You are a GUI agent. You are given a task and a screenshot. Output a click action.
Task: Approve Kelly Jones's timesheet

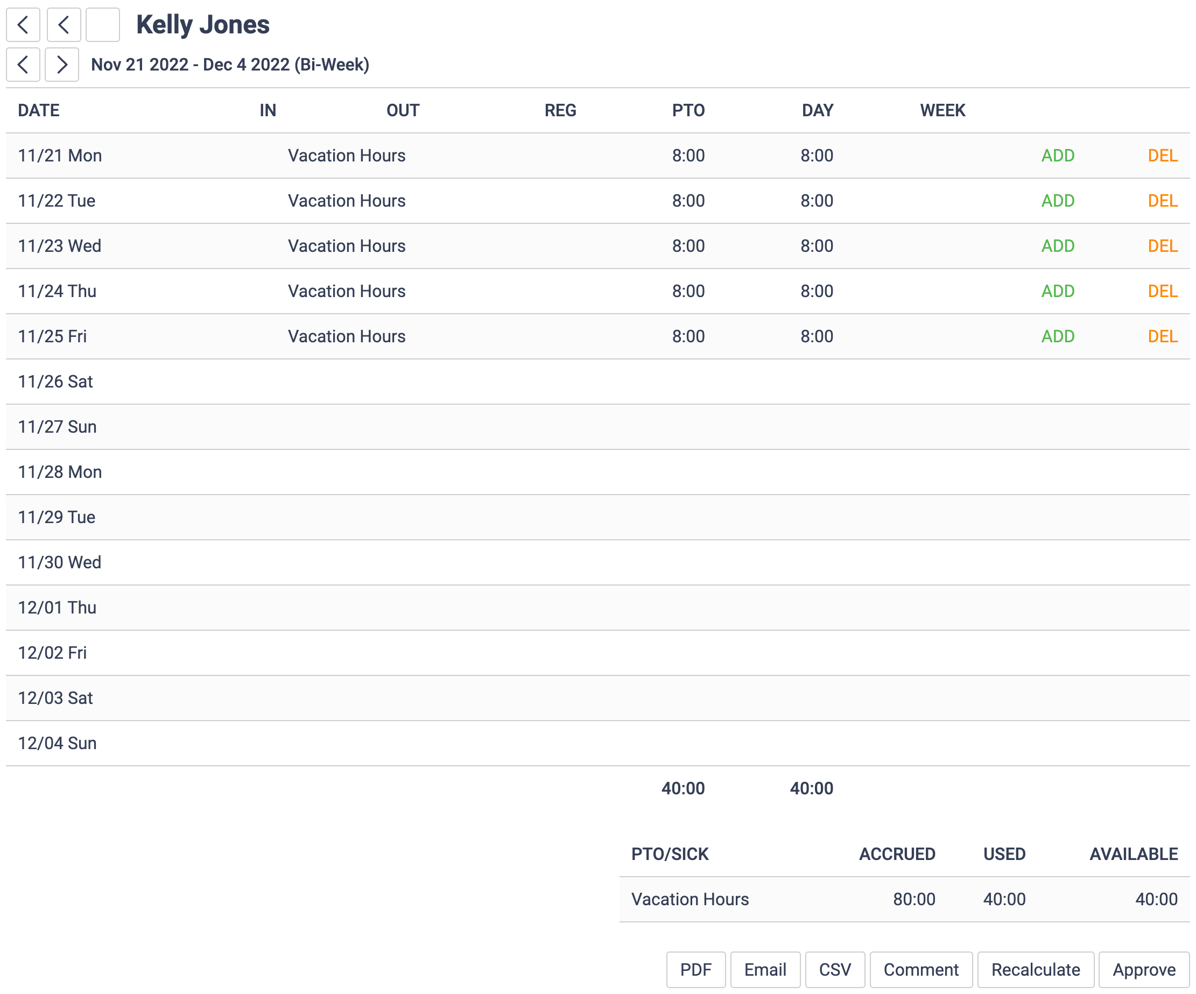[x=1143, y=969]
